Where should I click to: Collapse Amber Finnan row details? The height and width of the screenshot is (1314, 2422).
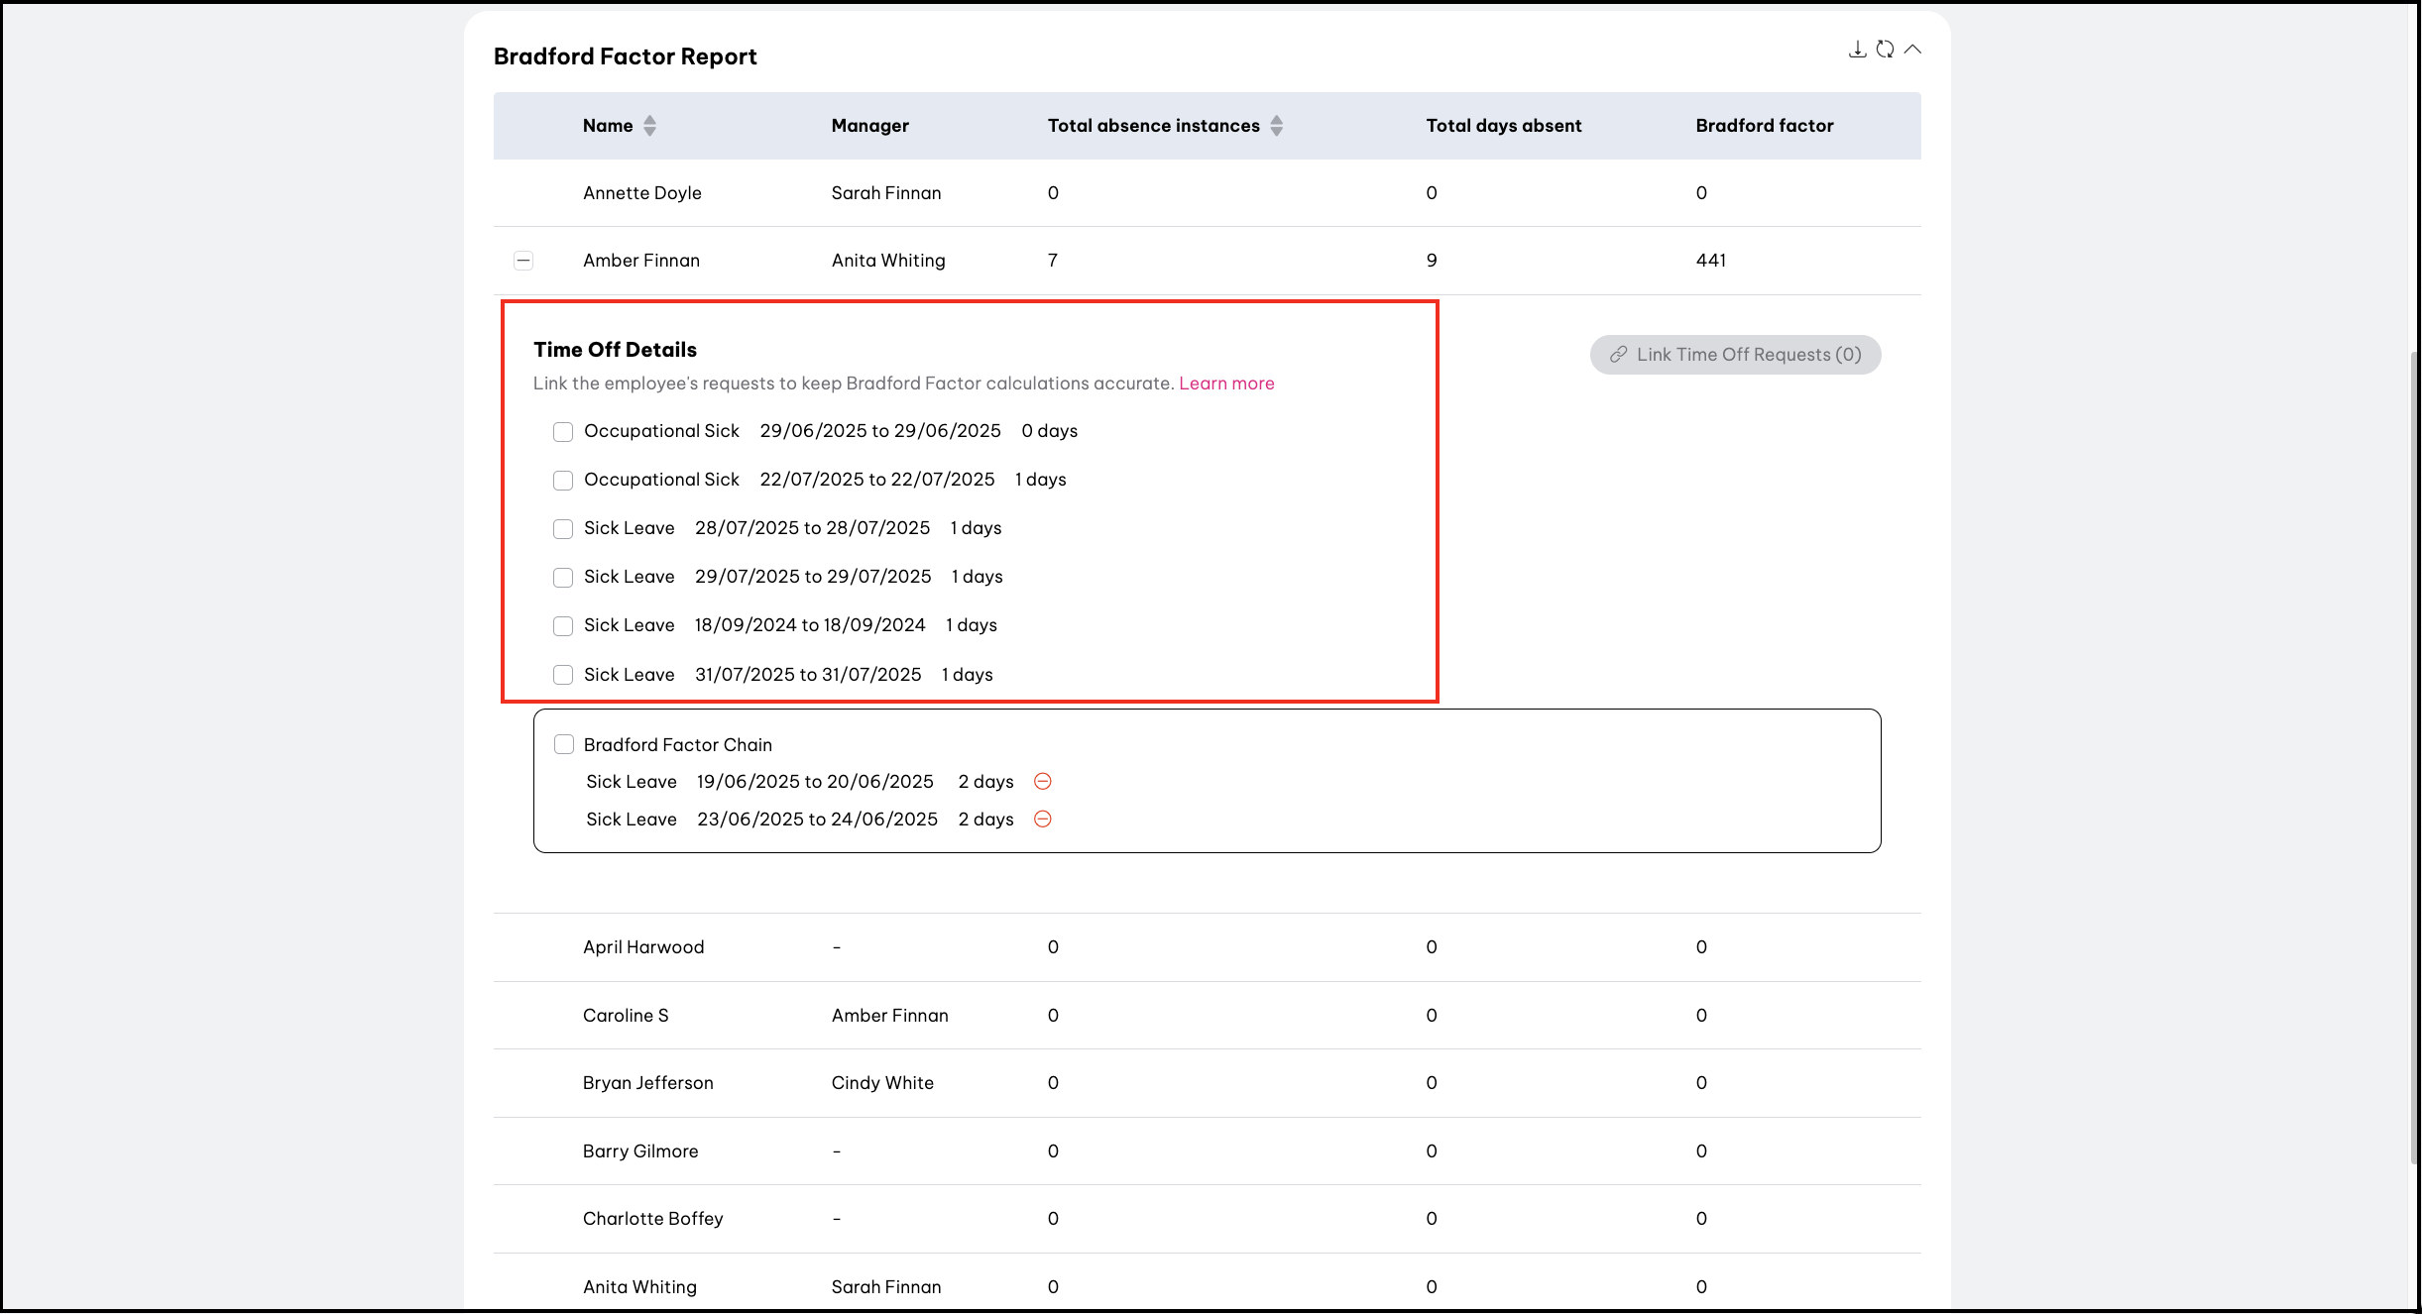pos(523,261)
